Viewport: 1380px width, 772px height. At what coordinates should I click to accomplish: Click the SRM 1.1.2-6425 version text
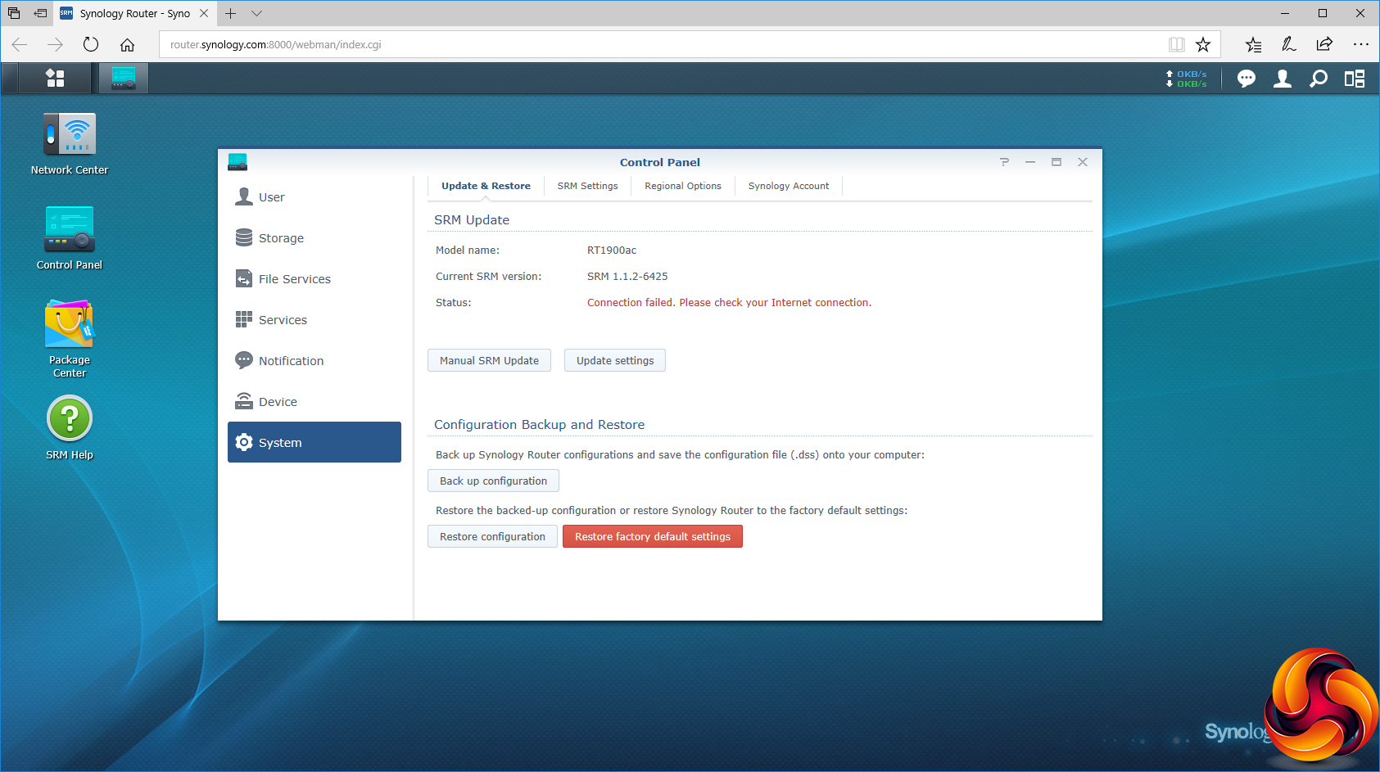pos(627,277)
